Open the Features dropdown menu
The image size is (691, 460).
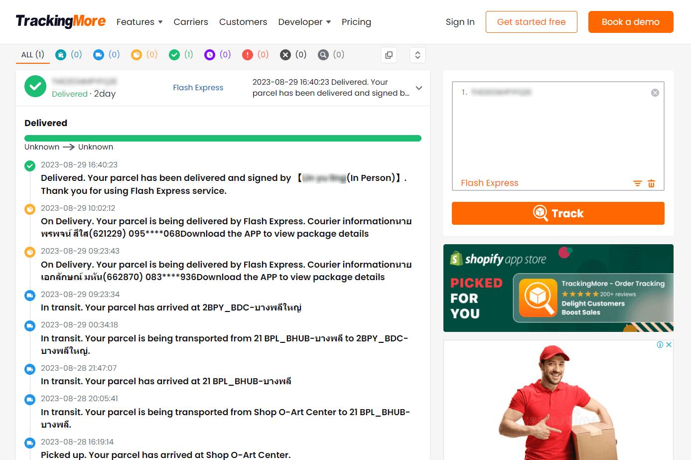[x=139, y=22]
